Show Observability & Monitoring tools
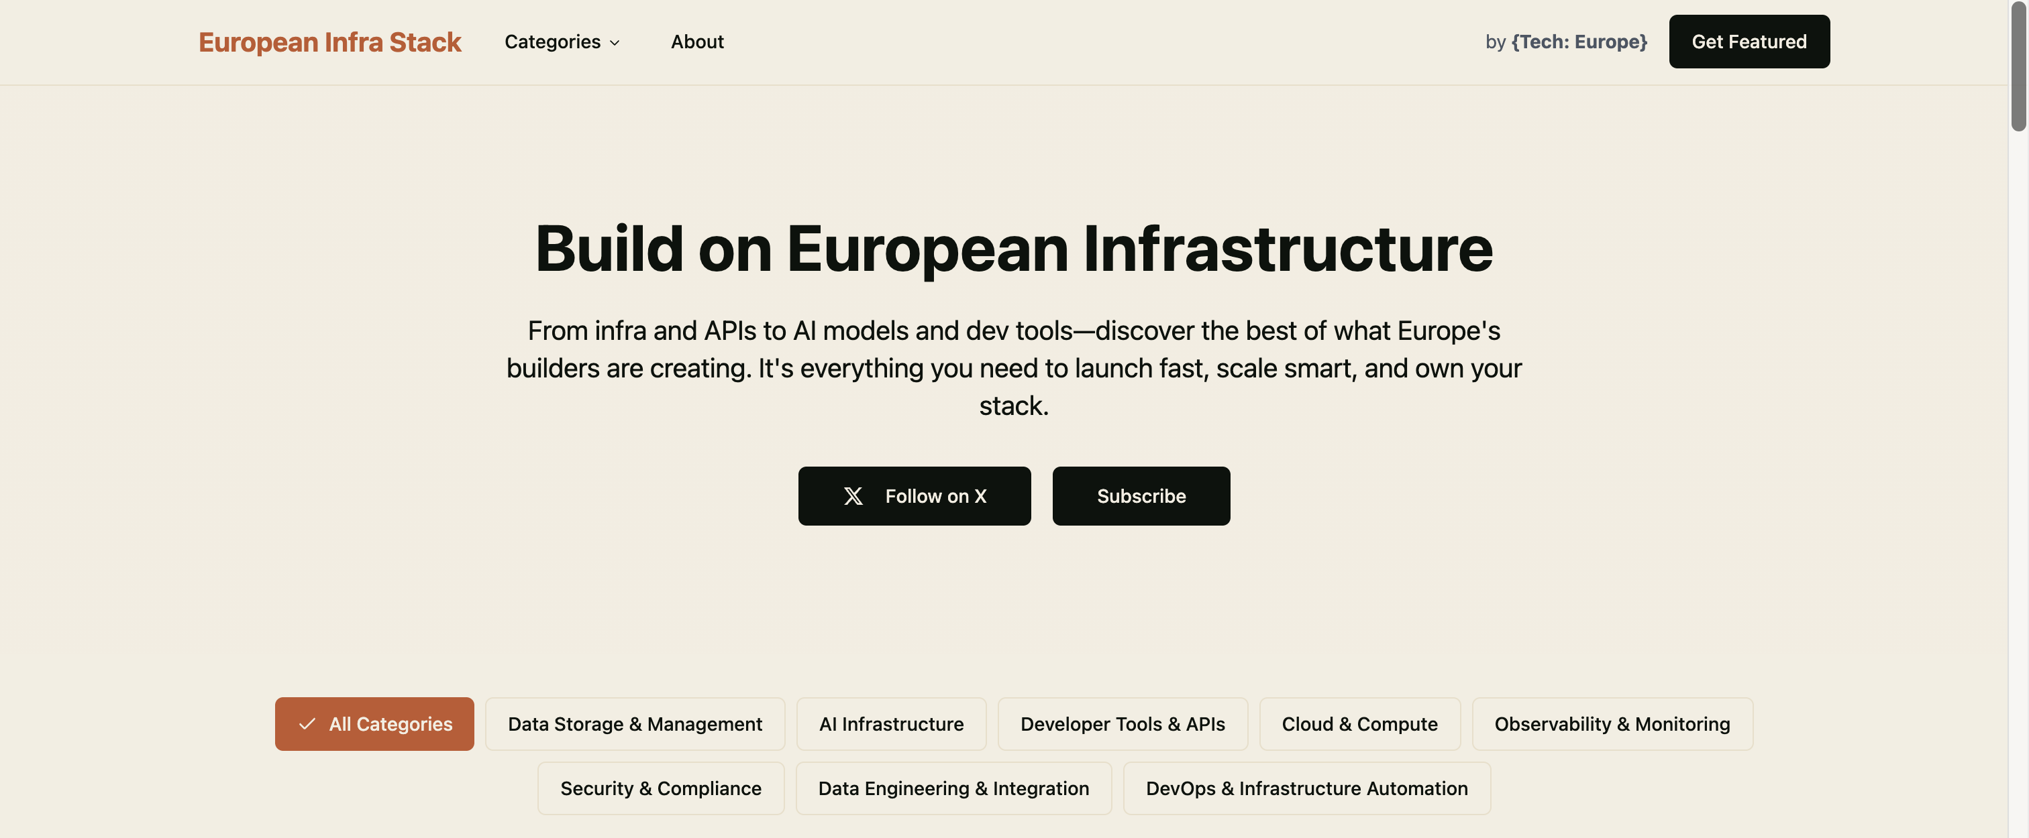This screenshot has height=838, width=2029. click(x=1612, y=724)
